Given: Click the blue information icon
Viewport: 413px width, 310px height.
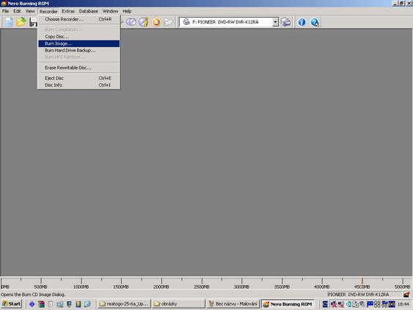Looking at the screenshot, I should [301, 22].
